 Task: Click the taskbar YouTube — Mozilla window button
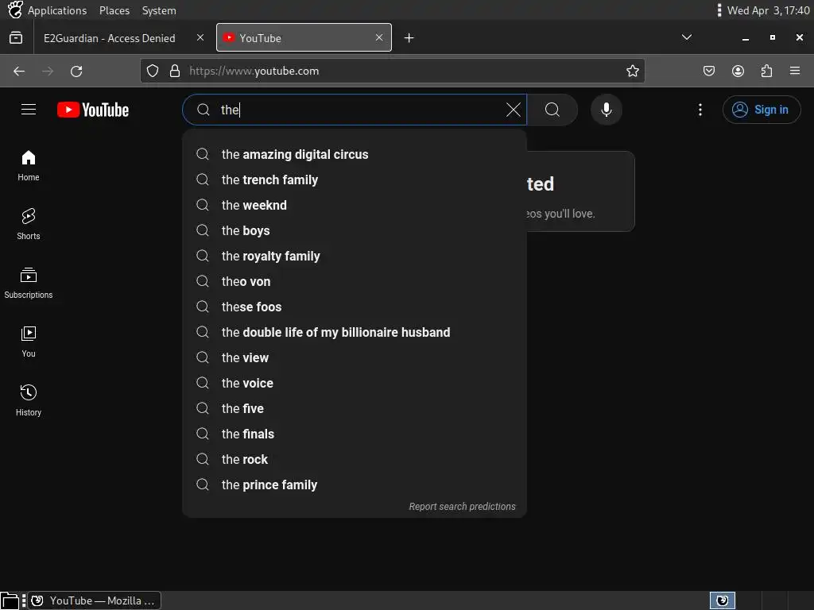tap(94, 600)
